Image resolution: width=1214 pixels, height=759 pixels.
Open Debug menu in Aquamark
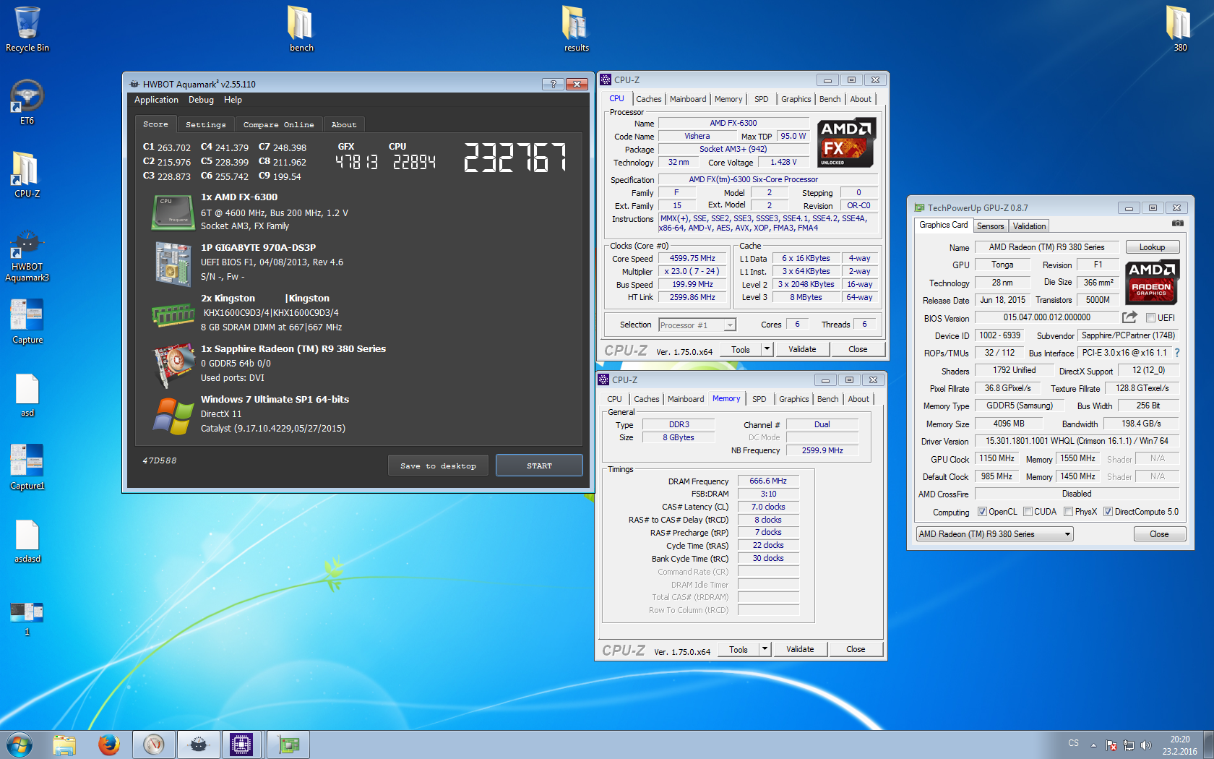click(201, 100)
